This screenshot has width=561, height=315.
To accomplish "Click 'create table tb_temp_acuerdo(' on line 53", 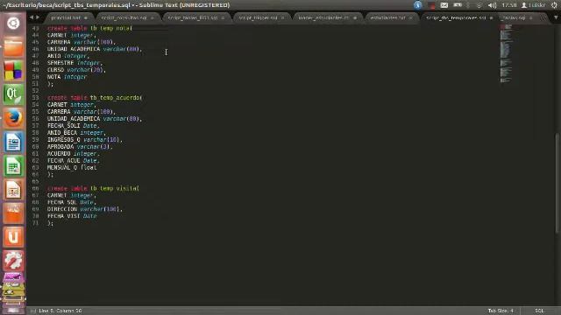I will pos(95,97).
